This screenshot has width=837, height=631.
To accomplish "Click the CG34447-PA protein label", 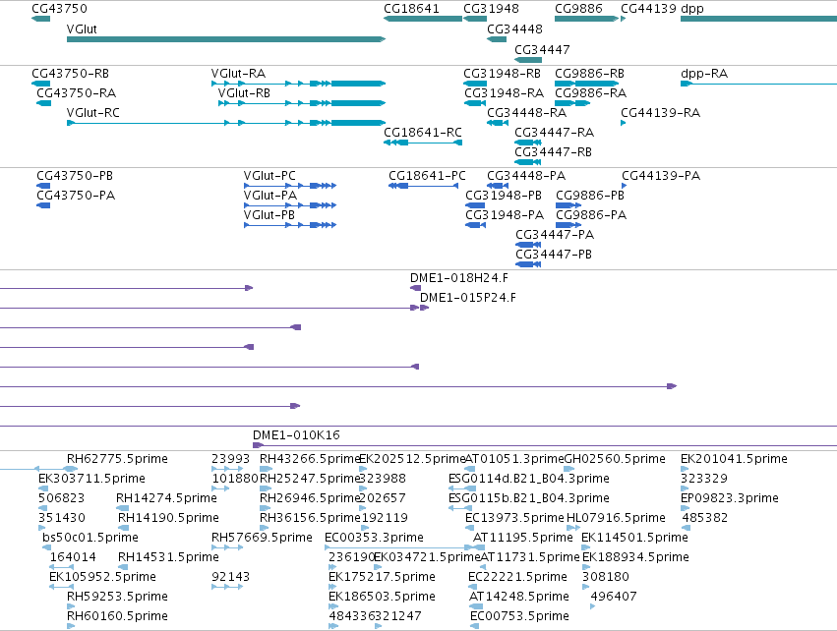I will pos(555,235).
